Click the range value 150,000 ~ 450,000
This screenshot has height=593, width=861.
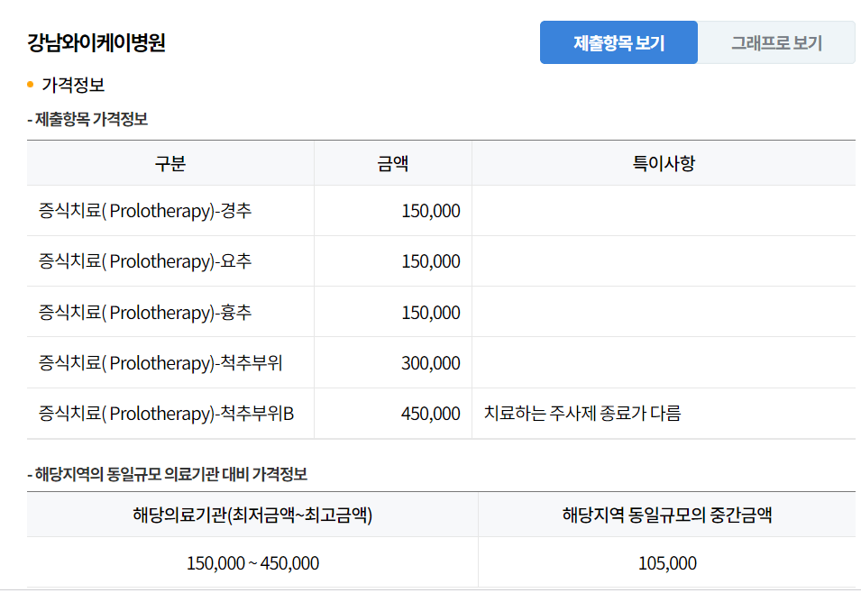coord(252,562)
